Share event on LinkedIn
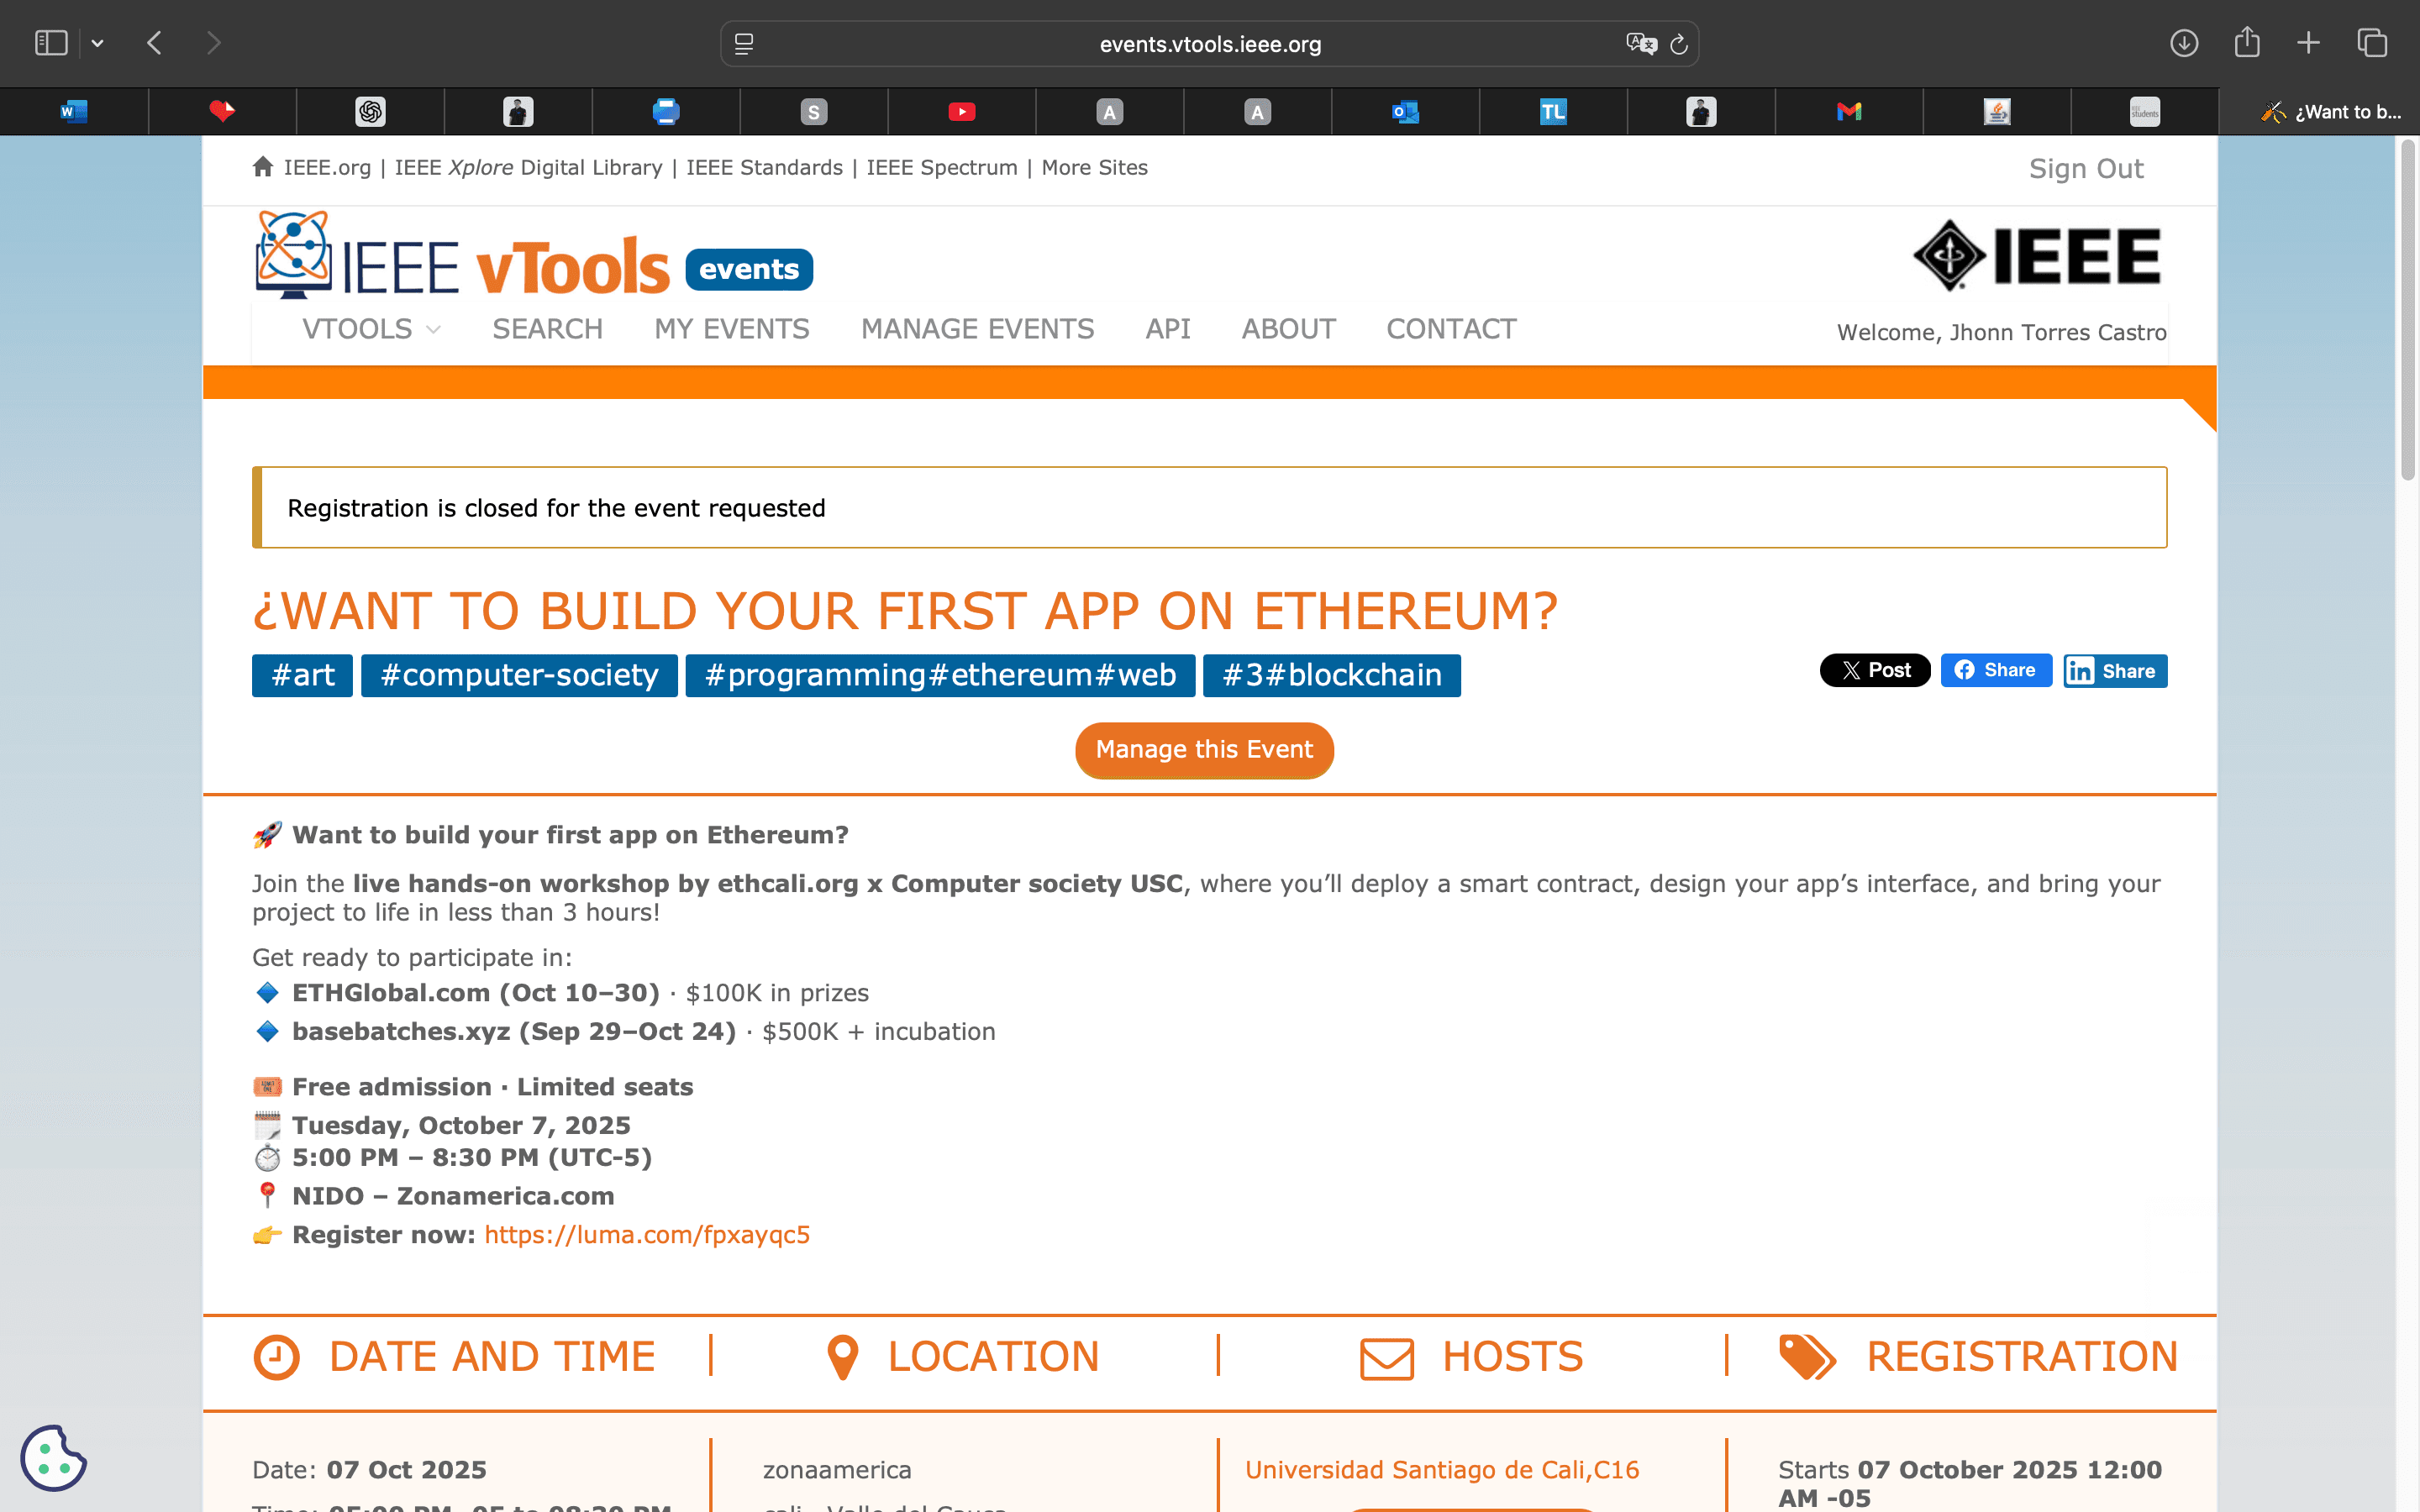The height and width of the screenshot is (1512, 2420). click(2115, 671)
